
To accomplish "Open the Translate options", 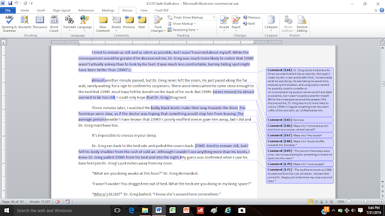I will 70,23.
